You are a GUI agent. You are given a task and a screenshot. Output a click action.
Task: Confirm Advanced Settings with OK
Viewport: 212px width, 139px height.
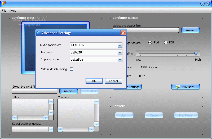94,81
